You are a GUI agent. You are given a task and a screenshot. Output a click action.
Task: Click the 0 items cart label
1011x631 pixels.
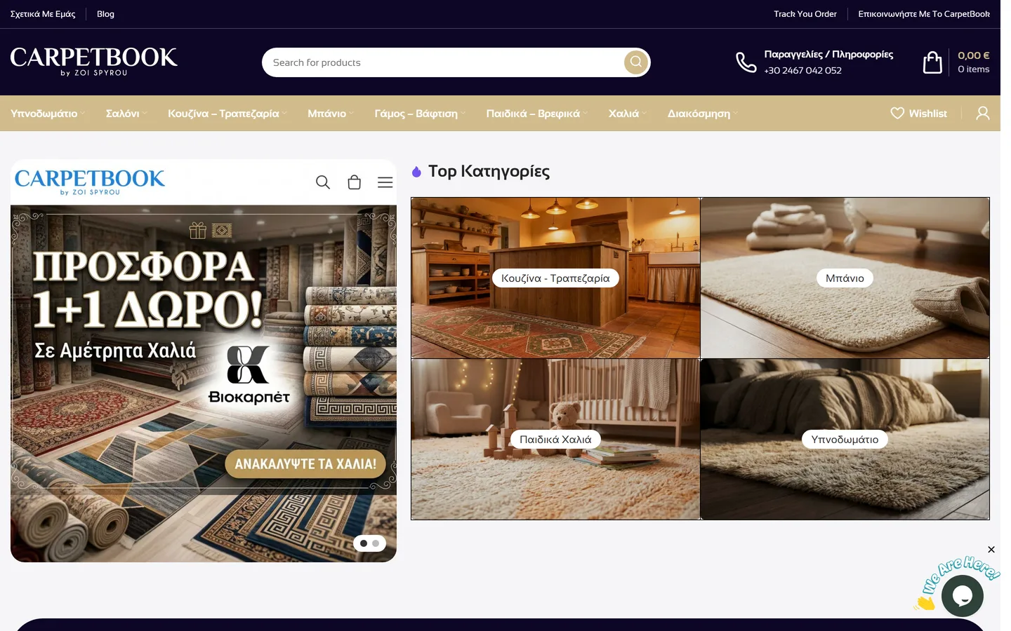974,69
